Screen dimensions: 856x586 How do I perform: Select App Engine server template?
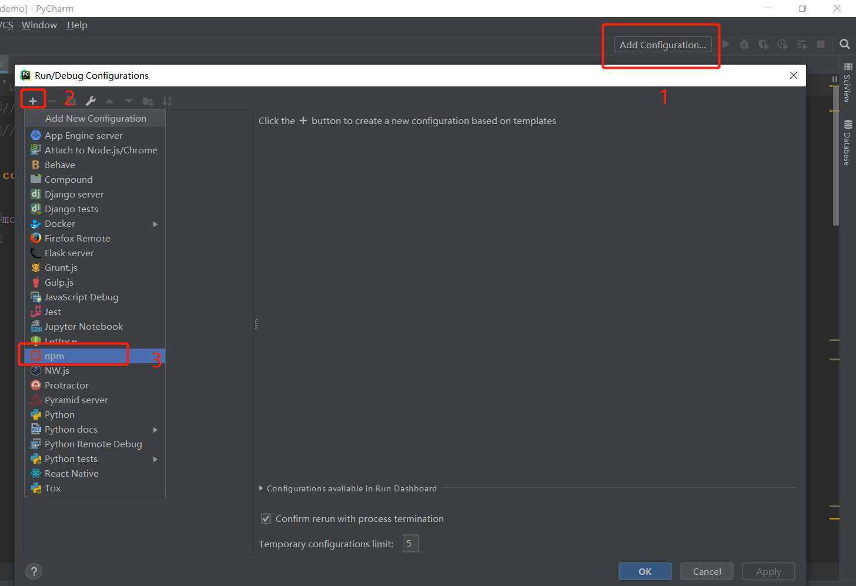95,135
